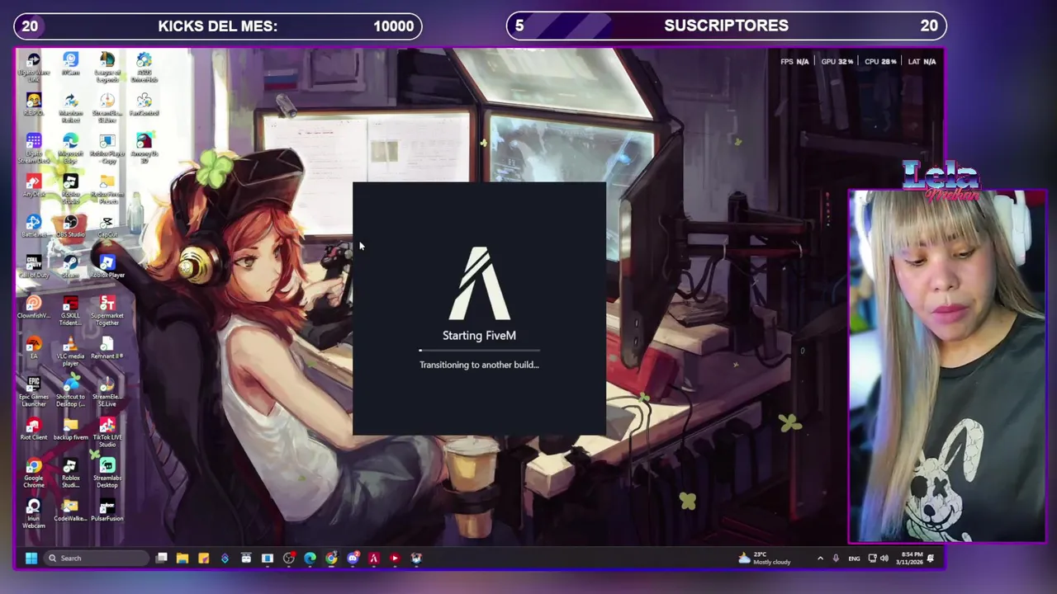1057x594 pixels.
Task: Select the Remnant II desktop icon
Action: (x=107, y=347)
